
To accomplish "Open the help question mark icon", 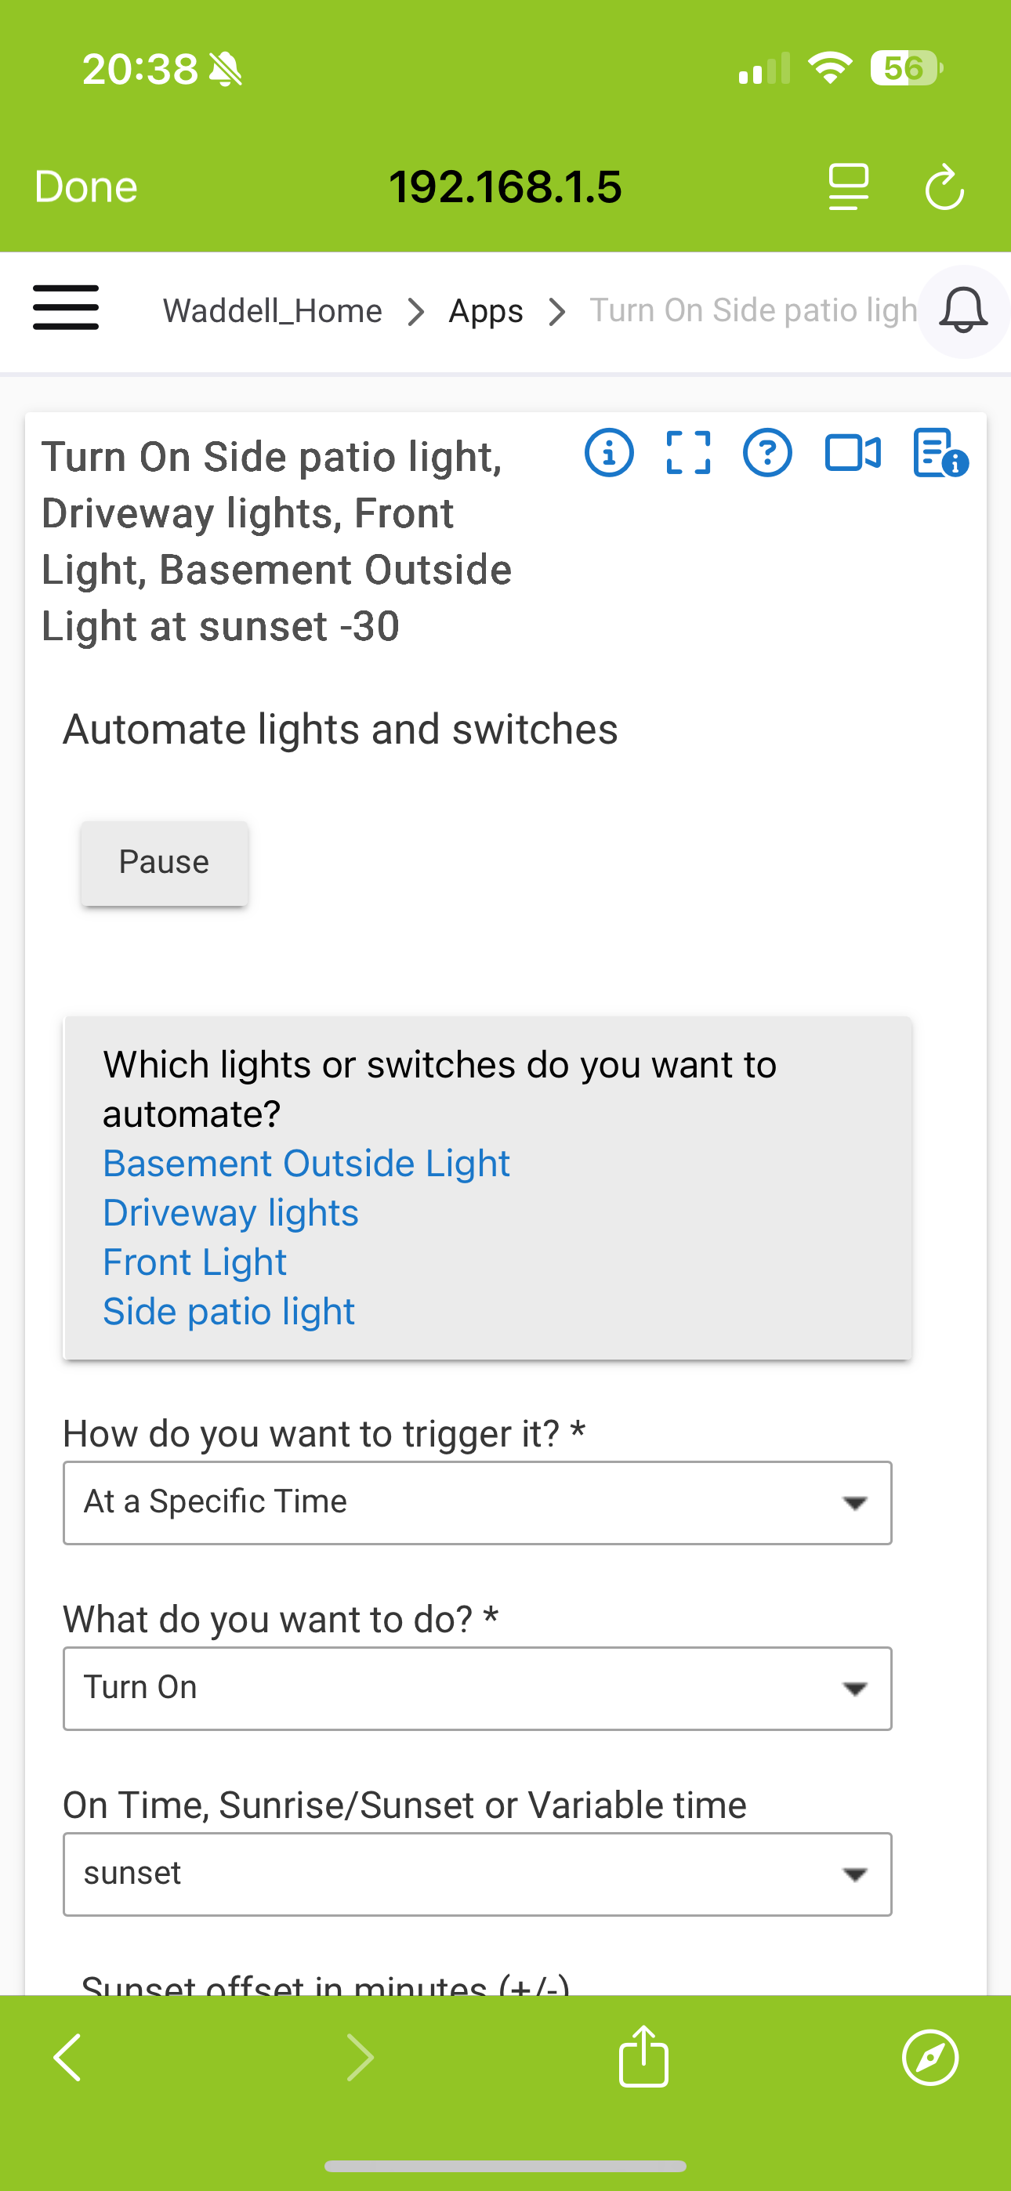I will [766, 452].
